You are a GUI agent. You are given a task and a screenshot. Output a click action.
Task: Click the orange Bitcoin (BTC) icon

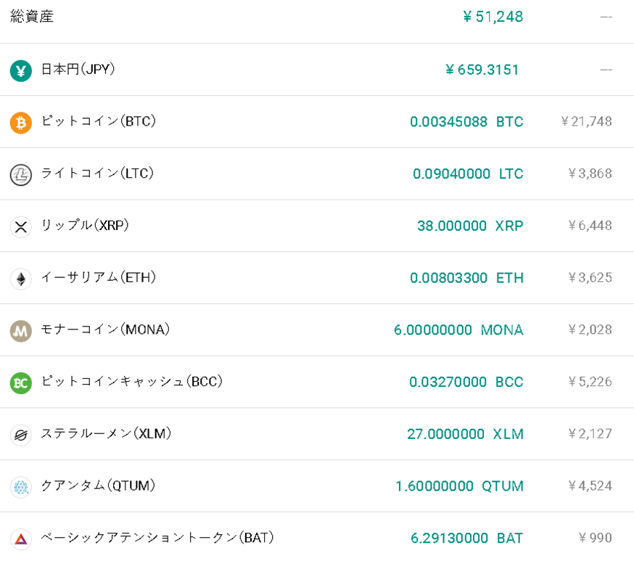(21, 123)
